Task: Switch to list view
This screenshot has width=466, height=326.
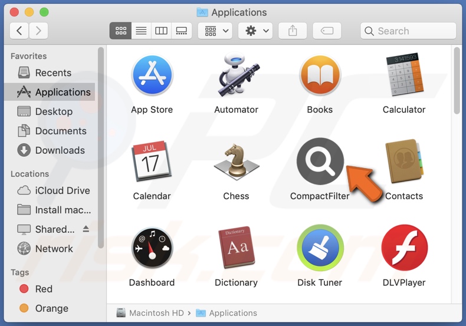Action: tap(141, 31)
